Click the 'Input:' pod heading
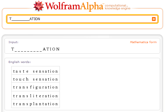This screenshot has width=165, height=112. coord(13,42)
